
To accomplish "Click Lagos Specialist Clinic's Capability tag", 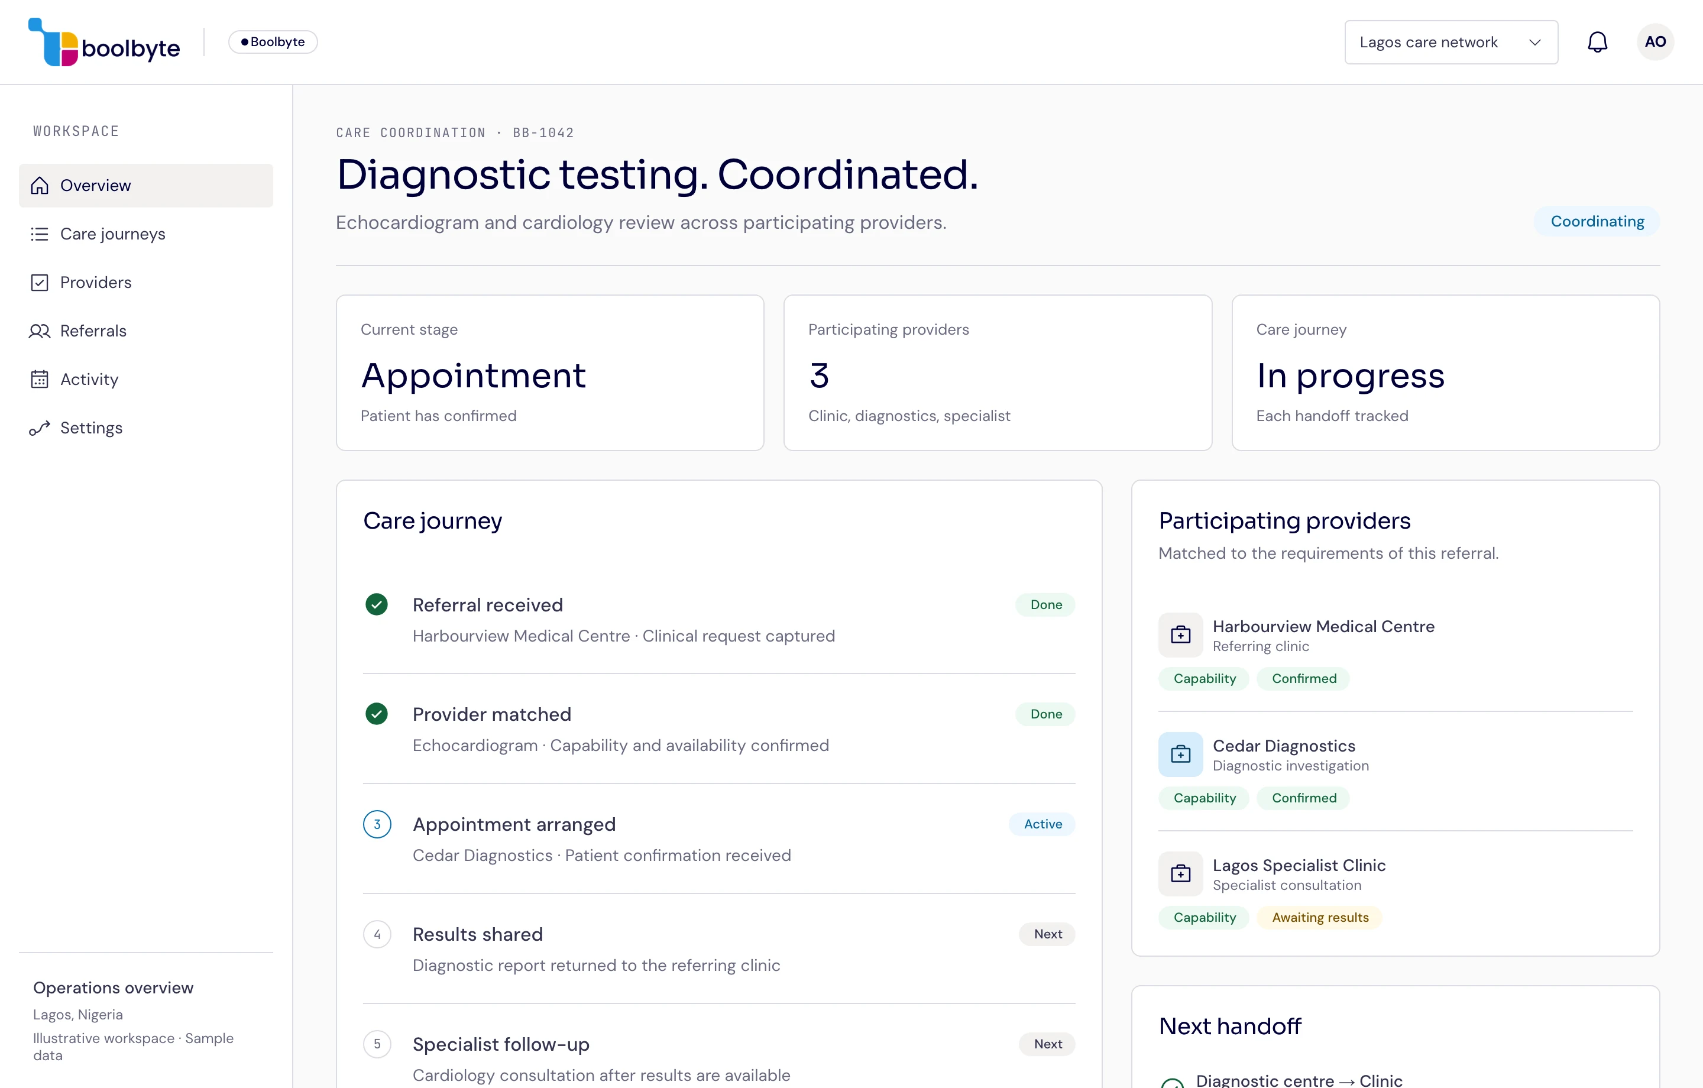I will [x=1205, y=918].
